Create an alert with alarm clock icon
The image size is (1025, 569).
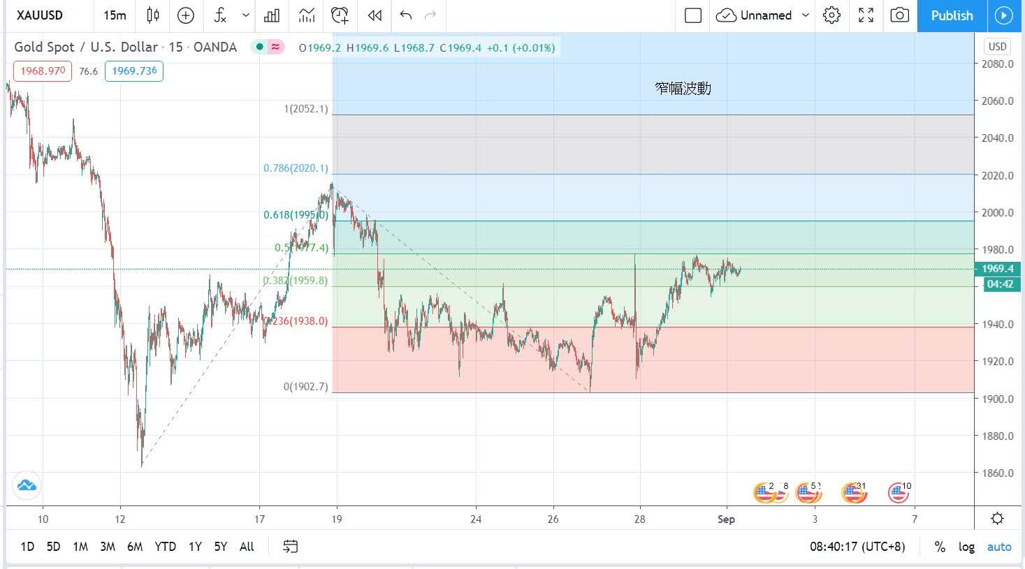click(x=340, y=15)
